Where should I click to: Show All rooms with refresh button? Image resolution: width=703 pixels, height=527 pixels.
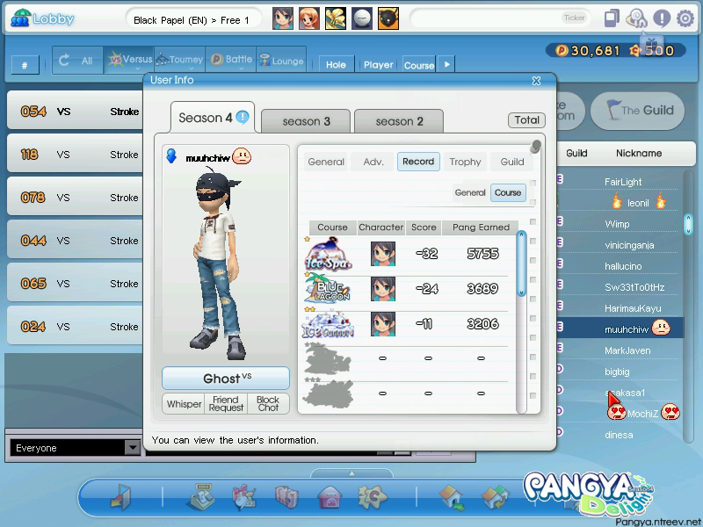click(x=77, y=60)
